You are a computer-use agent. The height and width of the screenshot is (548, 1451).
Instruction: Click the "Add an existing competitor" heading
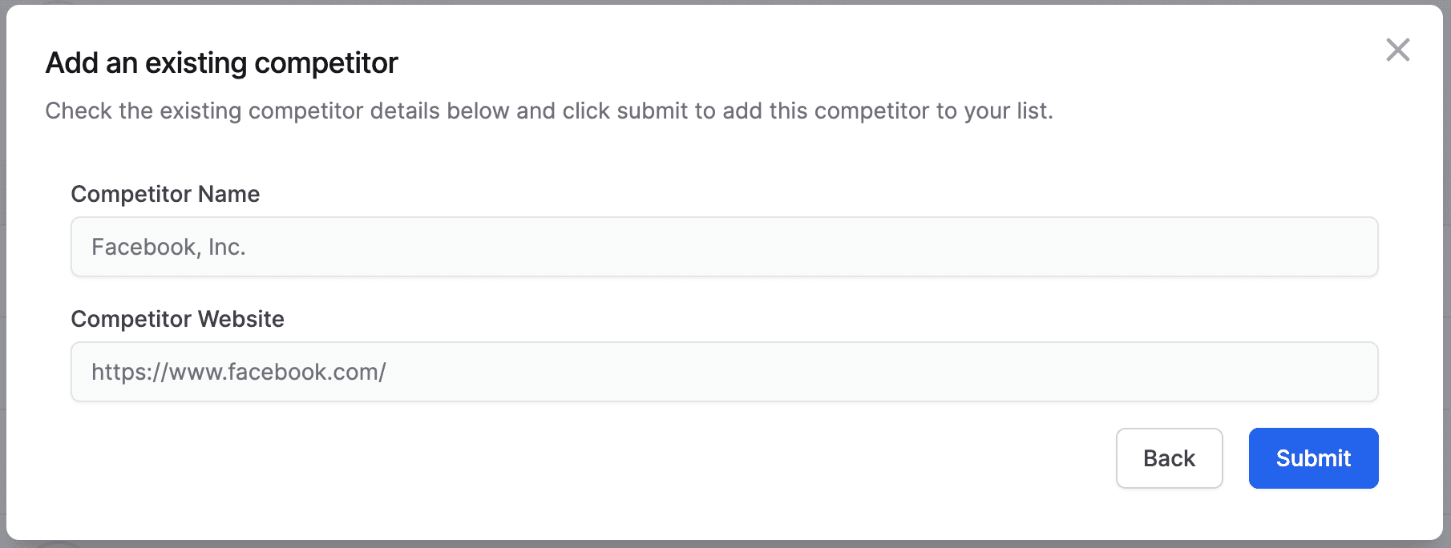(221, 62)
